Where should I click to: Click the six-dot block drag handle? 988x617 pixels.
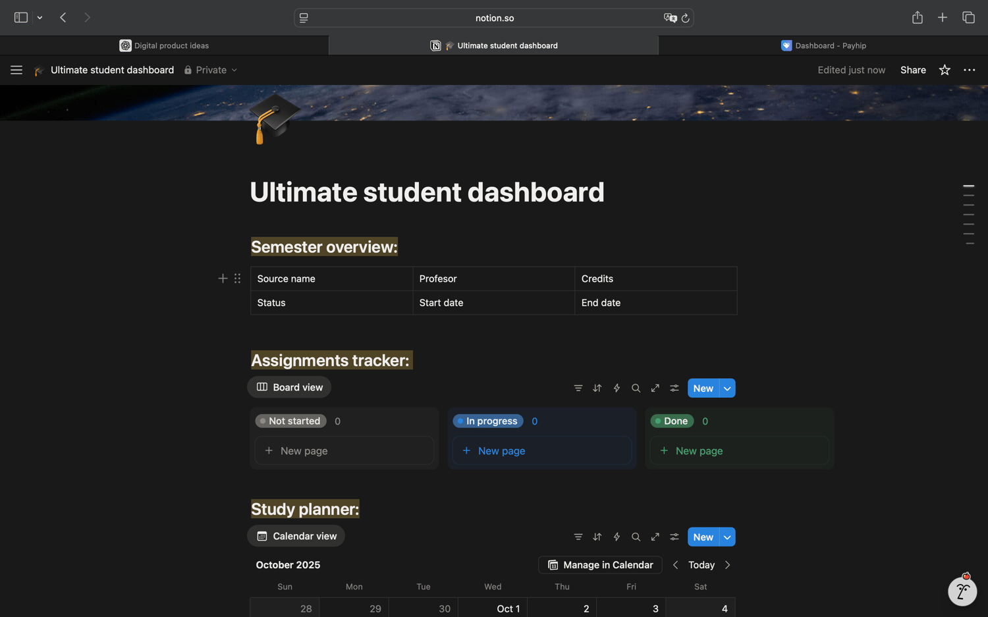tap(237, 279)
